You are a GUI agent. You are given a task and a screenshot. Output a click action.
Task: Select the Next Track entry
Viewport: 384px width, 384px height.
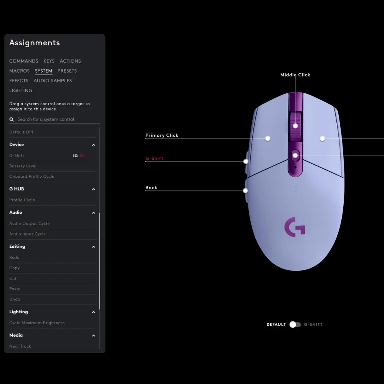(53, 346)
